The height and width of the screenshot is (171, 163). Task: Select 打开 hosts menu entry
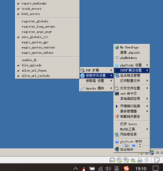pyautogui.click(x=132, y=124)
